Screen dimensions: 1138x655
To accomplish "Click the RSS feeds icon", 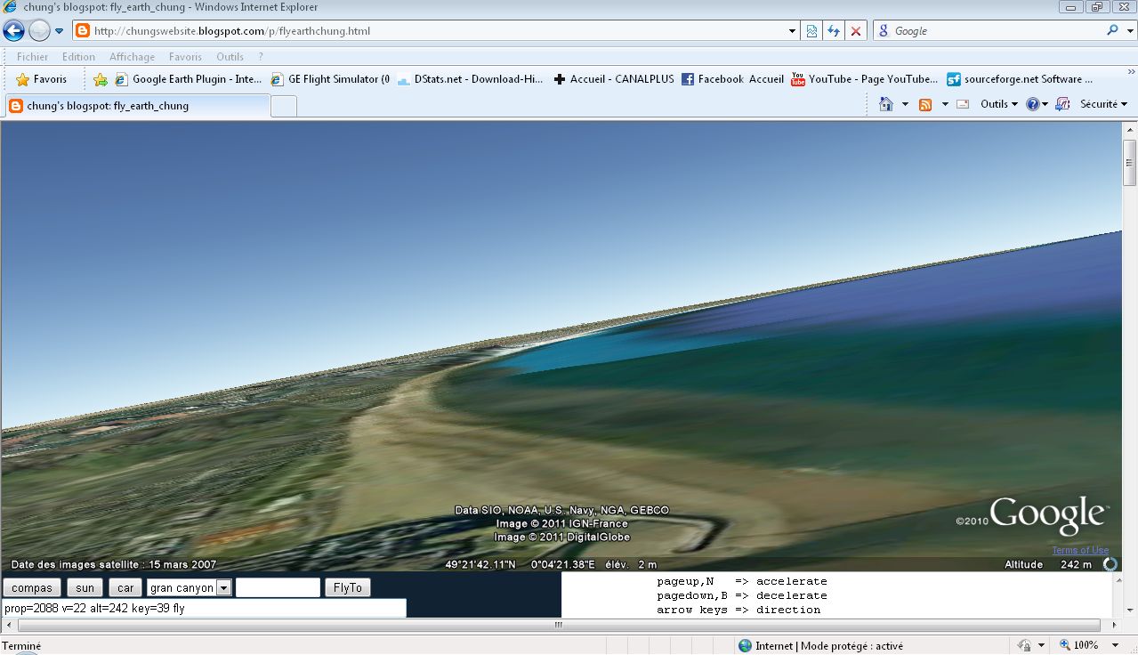I will [925, 104].
